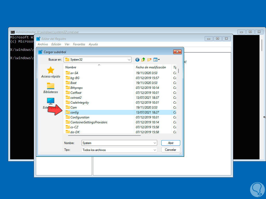Click the bg-BG date 07/12/2019 15:57
The image size is (266, 199).
pos(148,78)
